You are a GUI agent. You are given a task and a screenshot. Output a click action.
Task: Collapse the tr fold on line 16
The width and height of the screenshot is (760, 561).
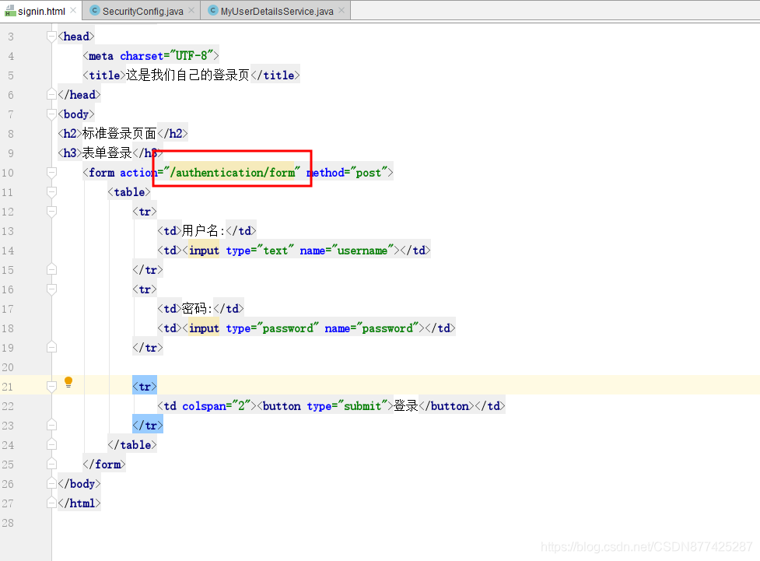click(x=51, y=289)
